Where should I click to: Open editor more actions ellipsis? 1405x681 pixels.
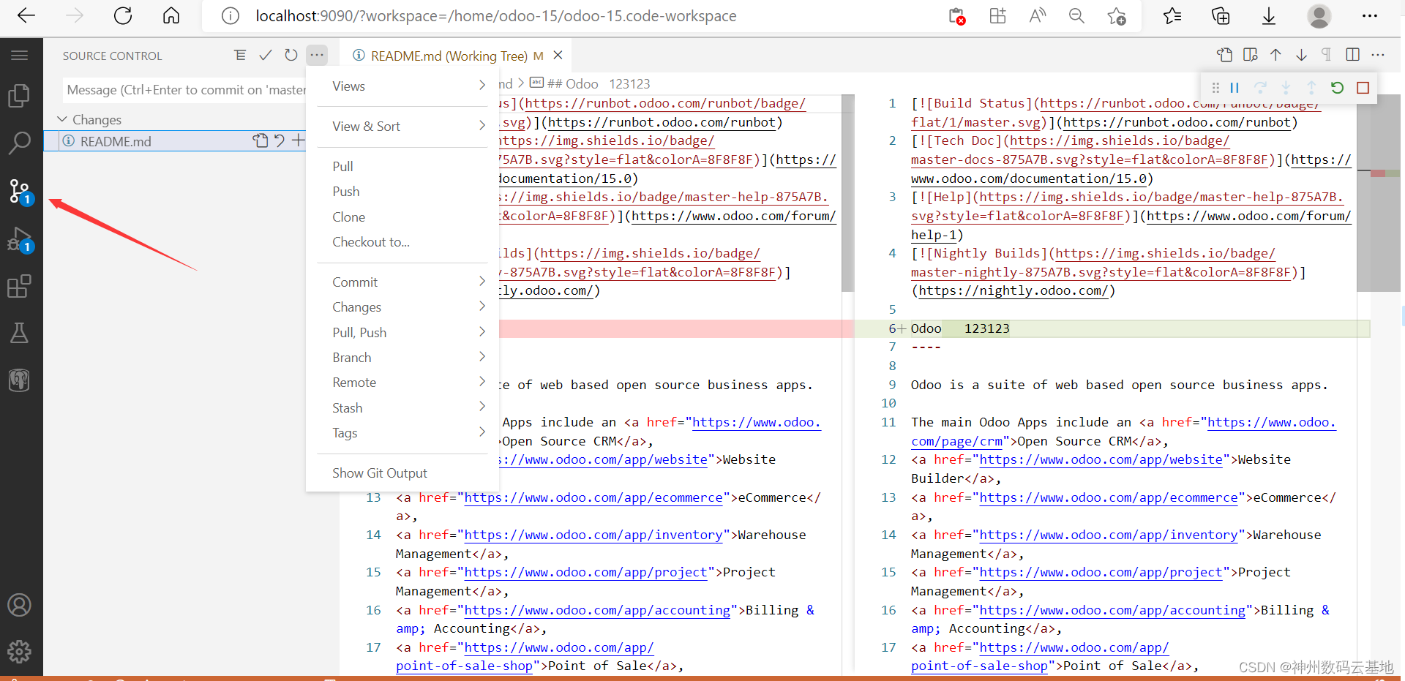1378,55
